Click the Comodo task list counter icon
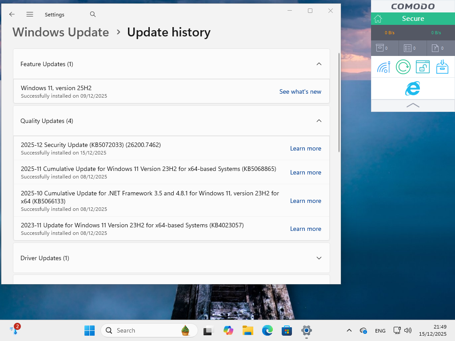Viewport: 455px width, 341px height. [x=408, y=48]
